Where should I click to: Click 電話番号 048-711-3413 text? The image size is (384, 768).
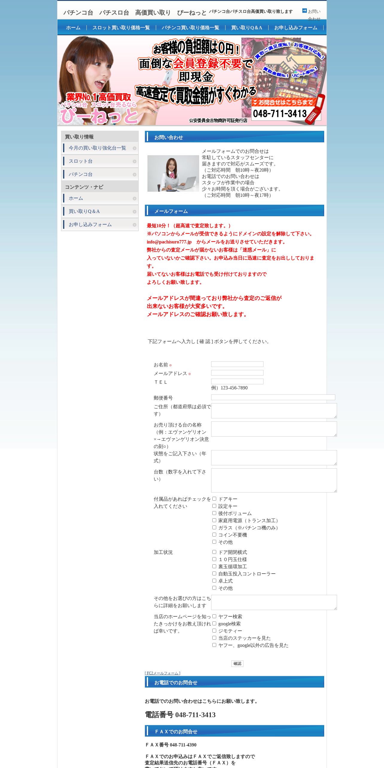[x=180, y=715]
